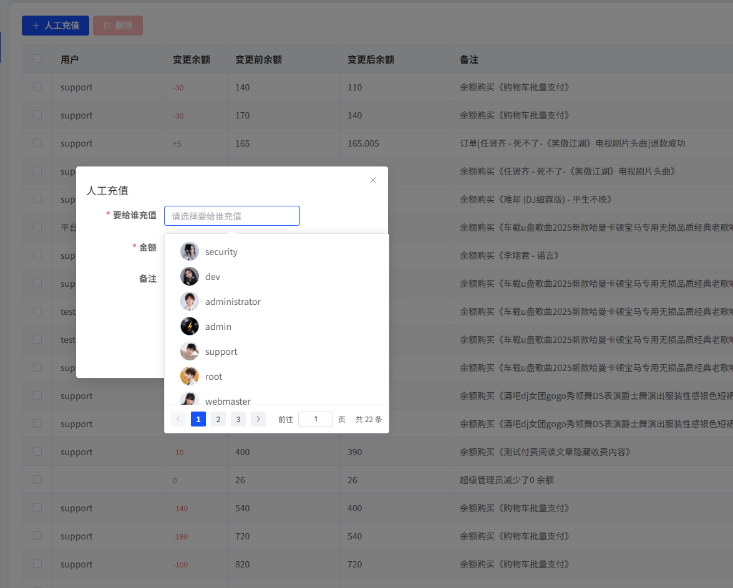Click webmaster's avatar thumbnail
Image resolution: width=733 pixels, height=588 pixels.
tap(189, 400)
